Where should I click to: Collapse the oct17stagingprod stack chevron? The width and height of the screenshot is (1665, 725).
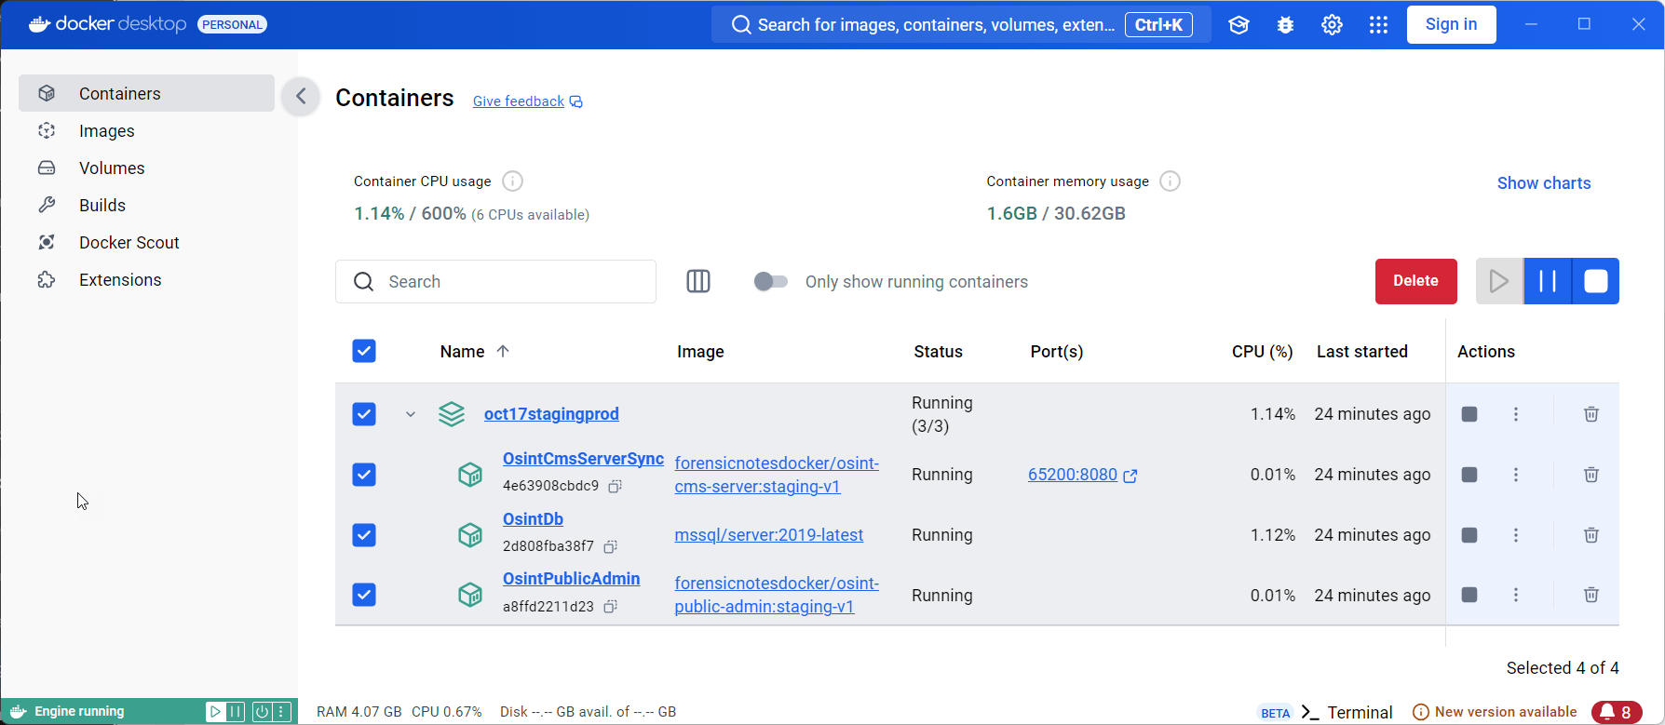click(411, 414)
